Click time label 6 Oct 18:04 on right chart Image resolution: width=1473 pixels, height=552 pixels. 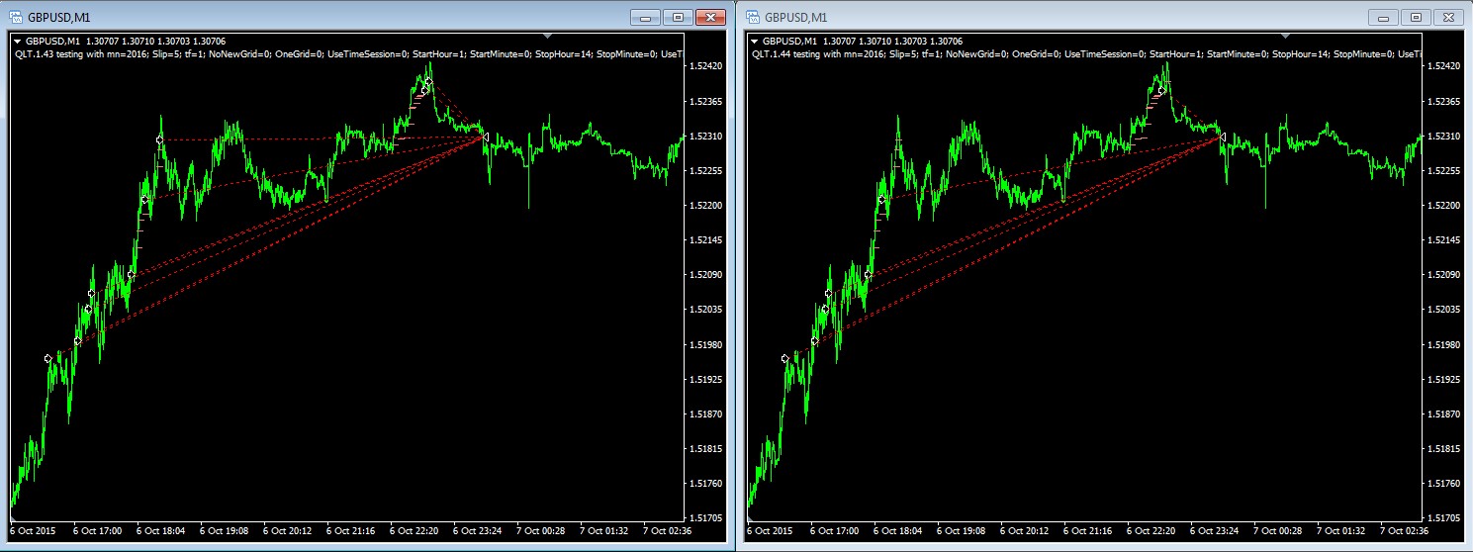[x=898, y=531]
